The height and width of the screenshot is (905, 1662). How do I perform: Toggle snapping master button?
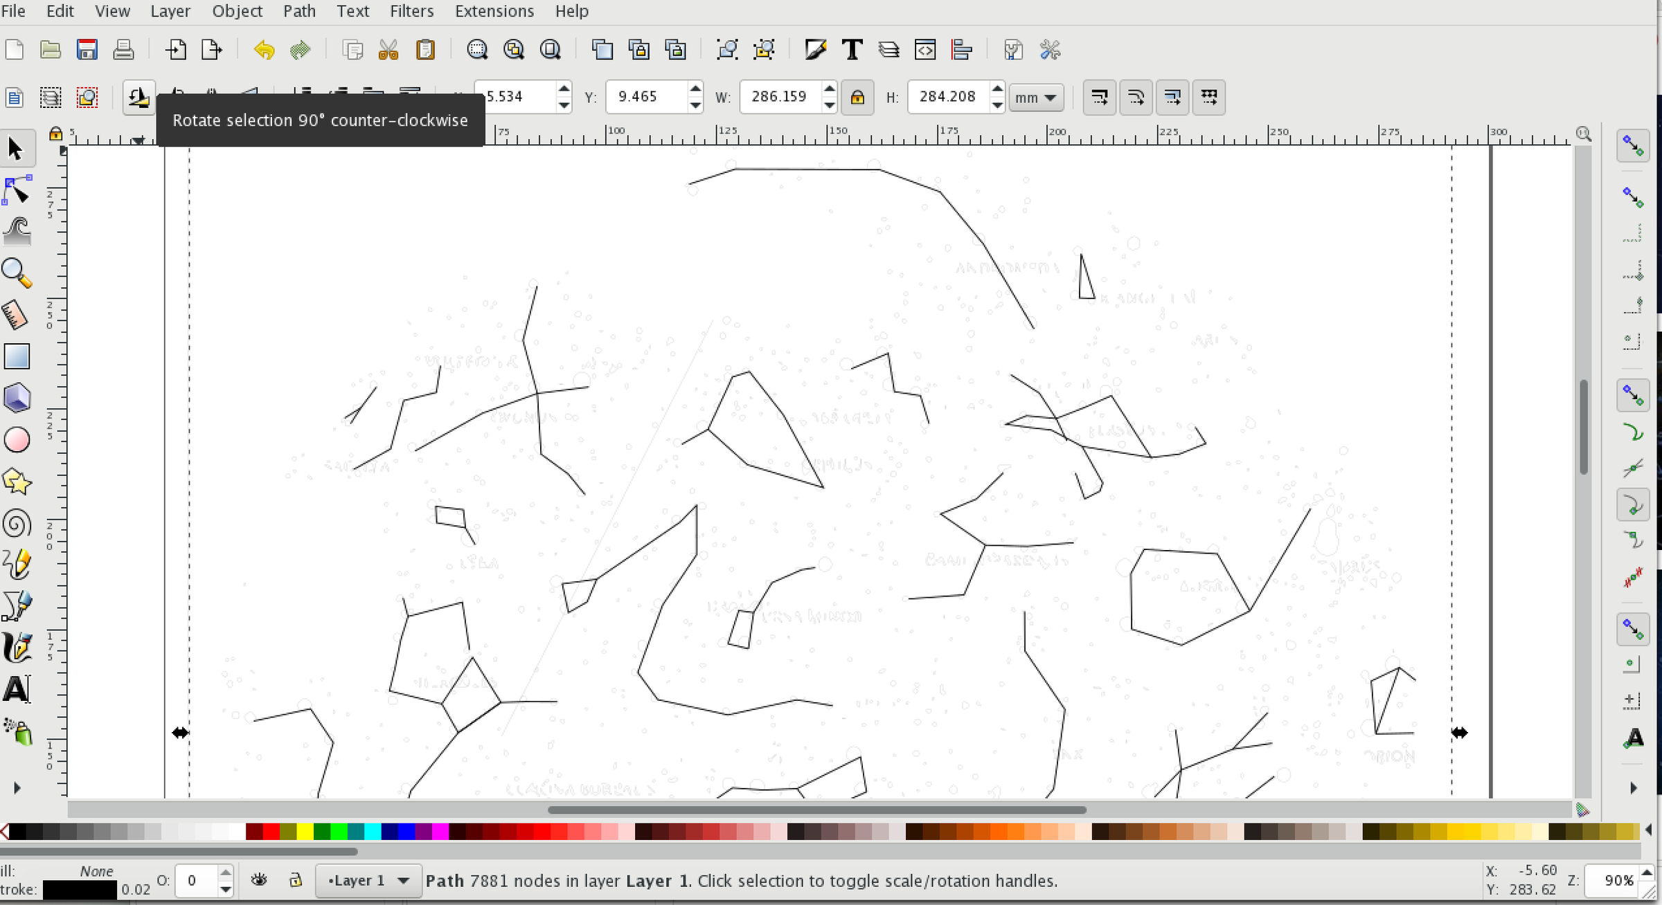(1633, 146)
